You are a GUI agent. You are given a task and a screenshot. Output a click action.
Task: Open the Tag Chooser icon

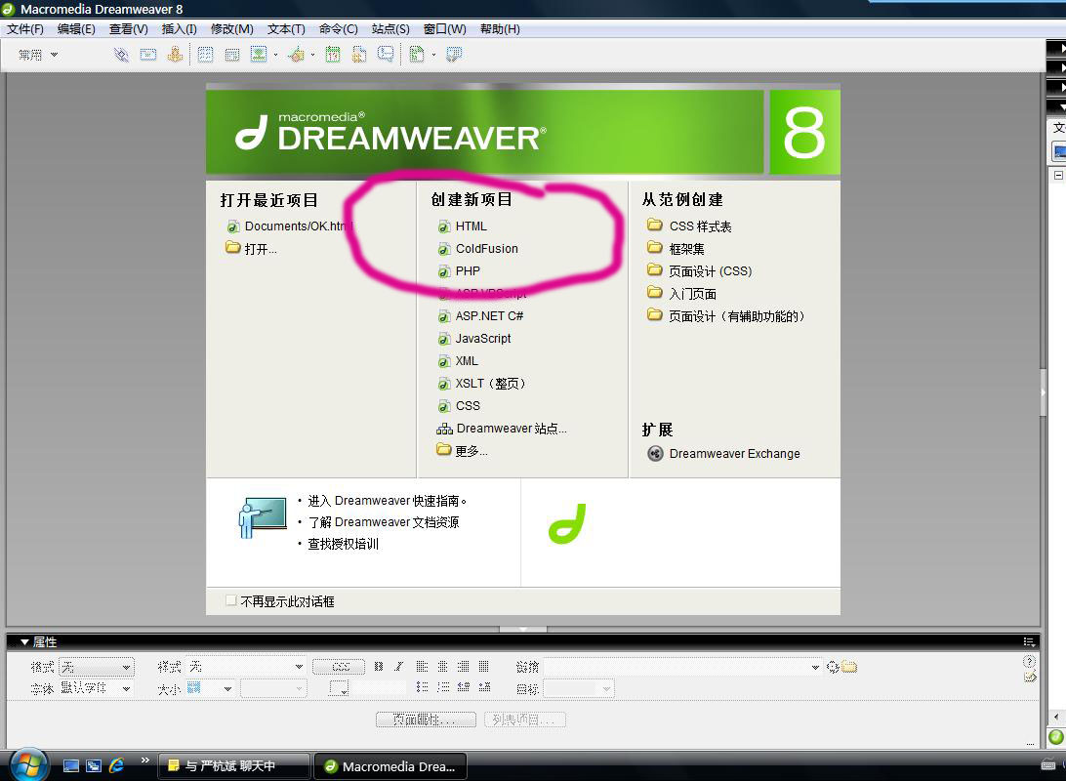coord(454,55)
